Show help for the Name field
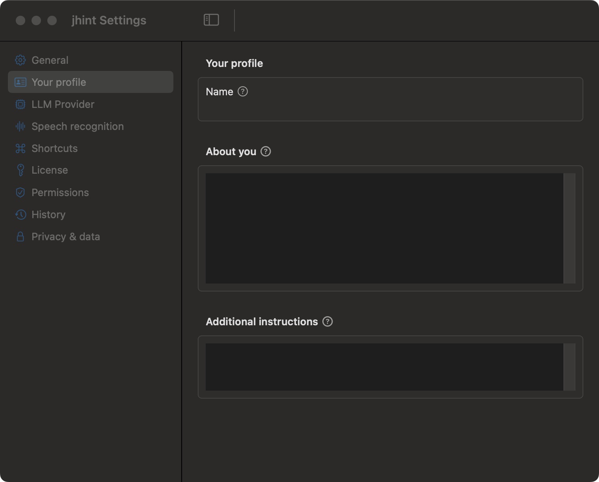Viewport: 599px width, 482px height. (x=243, y=91)
